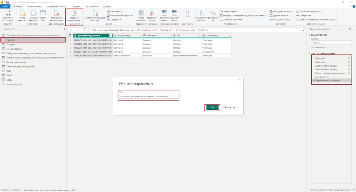356x192 pixels.
Task: Switch to the Додавання стовпця tab
Action: (57, 6)
